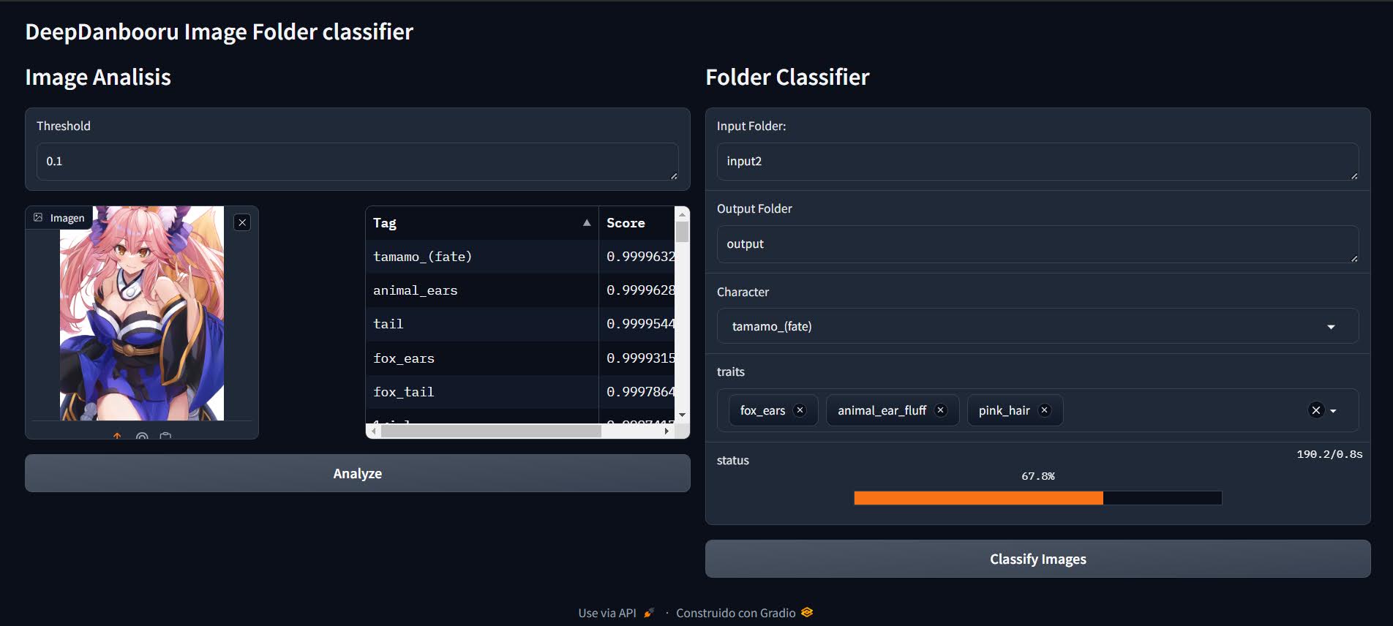This screenshot has width=1393, height=626.
Task: Focus the Output Folder text field
Action: click(1037, 244)
